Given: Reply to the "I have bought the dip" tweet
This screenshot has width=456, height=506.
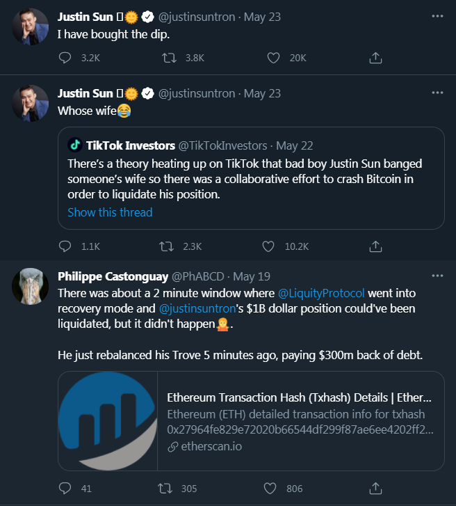Looking at the screenshot, I should point(65,57).
